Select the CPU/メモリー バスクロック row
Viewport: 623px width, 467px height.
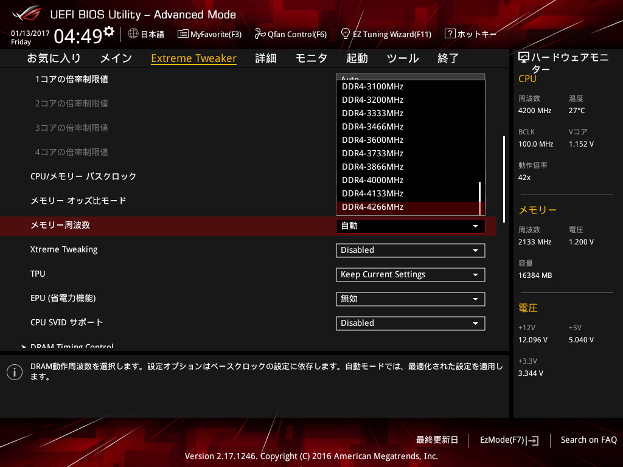click(83, 177)
